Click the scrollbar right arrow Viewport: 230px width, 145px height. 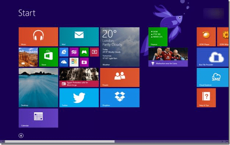point(222,141)
